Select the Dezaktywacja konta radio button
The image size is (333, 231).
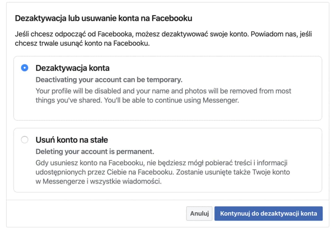tap(24, 68)
